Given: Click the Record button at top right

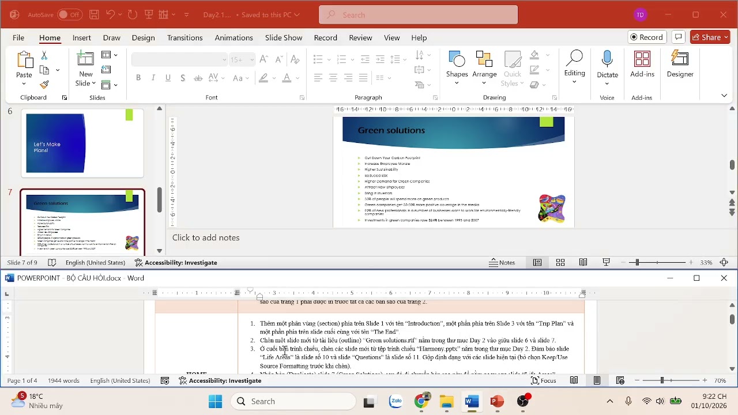Looking at the screenshot, I should tap(646, 37).
